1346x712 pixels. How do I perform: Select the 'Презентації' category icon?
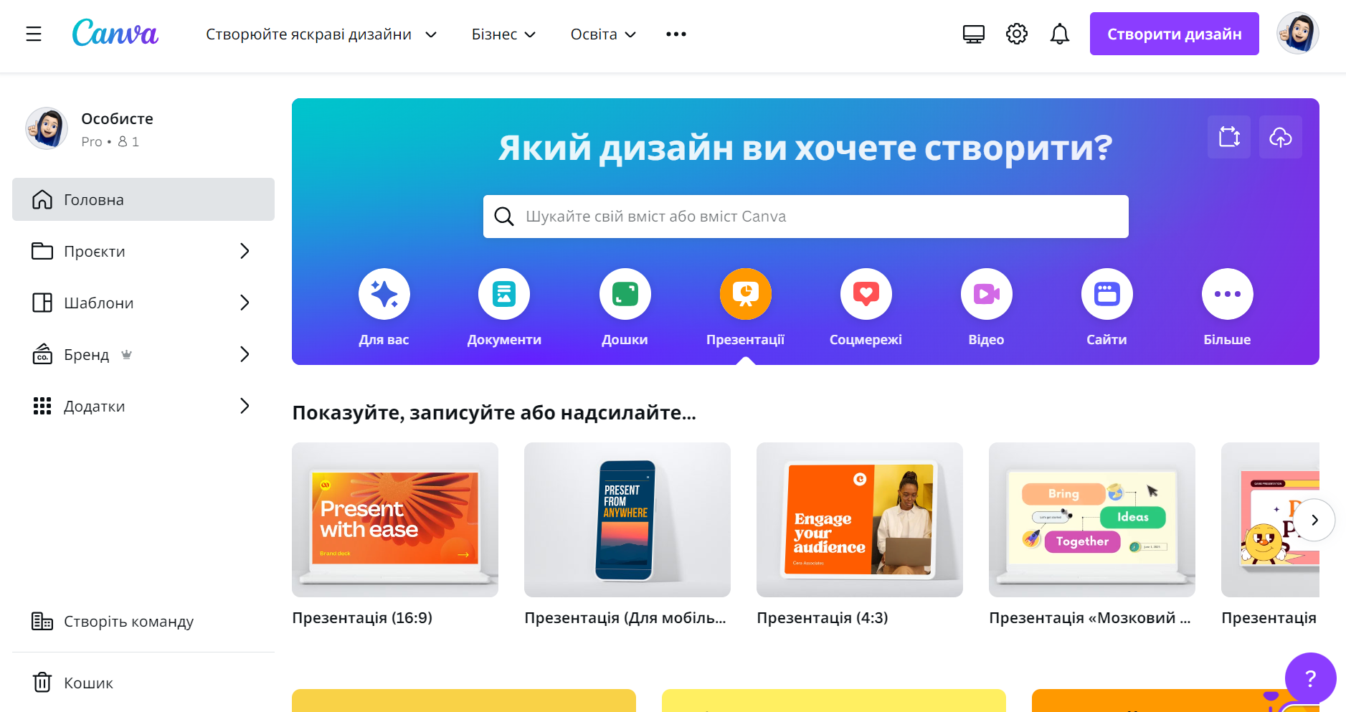746,294
